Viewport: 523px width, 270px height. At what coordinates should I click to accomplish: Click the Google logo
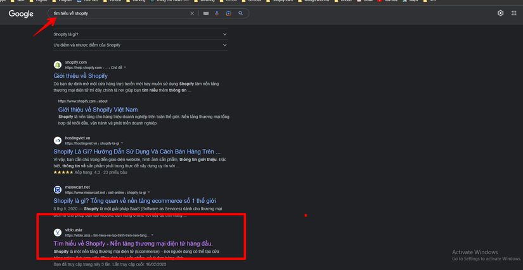pyautogui.click(x=21, y=14)
